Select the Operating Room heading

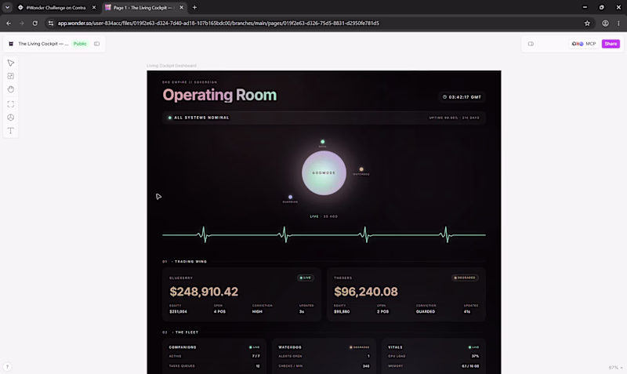pos(219,95)
